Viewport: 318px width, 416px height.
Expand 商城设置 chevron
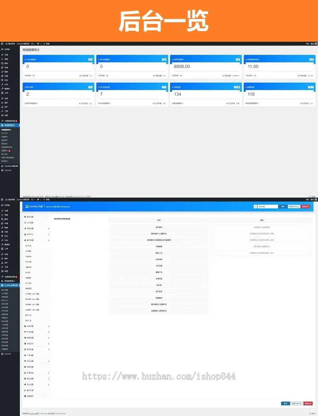[48, 338]
